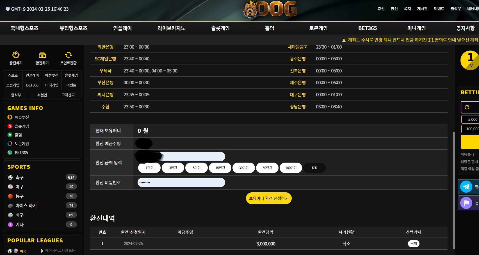Open the Telegram icon button
Screen dimensions: 479x255
click(x=466, y=187)
